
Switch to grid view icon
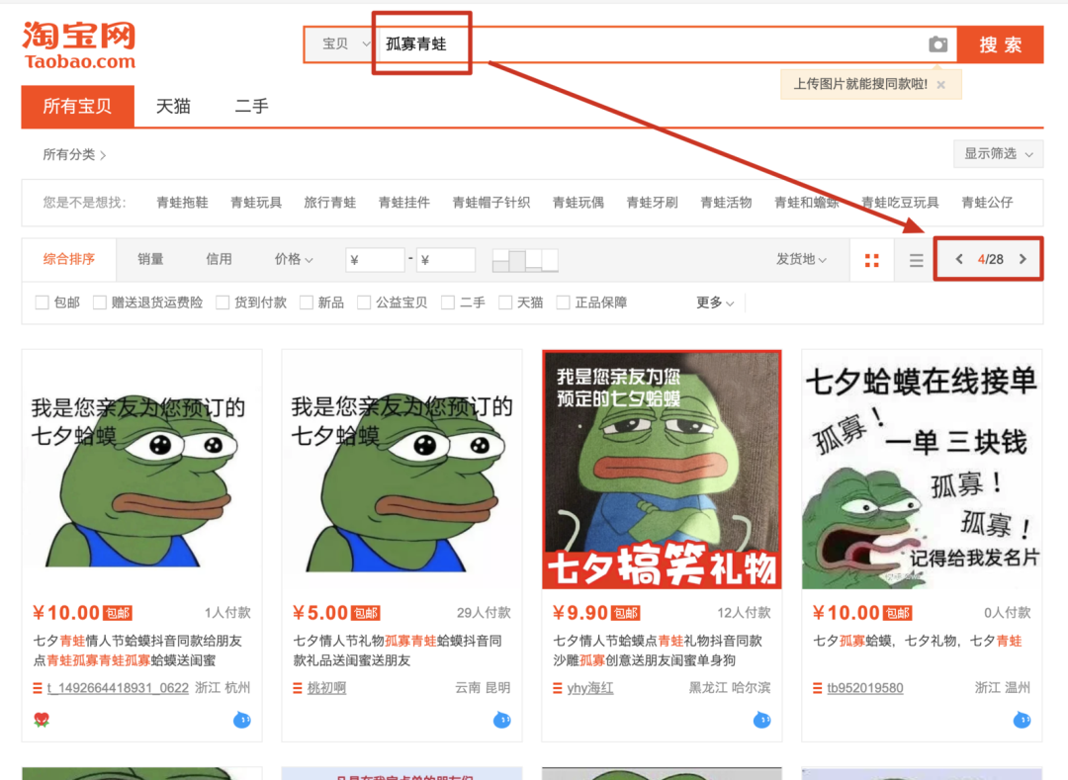(872, 260)
